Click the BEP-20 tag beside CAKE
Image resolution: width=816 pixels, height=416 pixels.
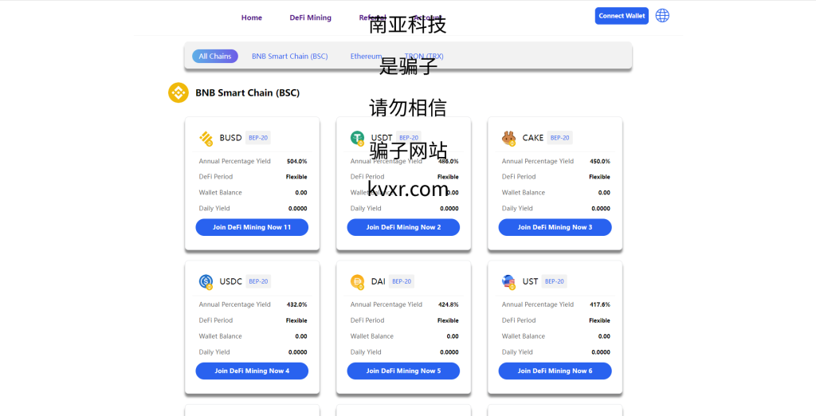pos(560,138)
